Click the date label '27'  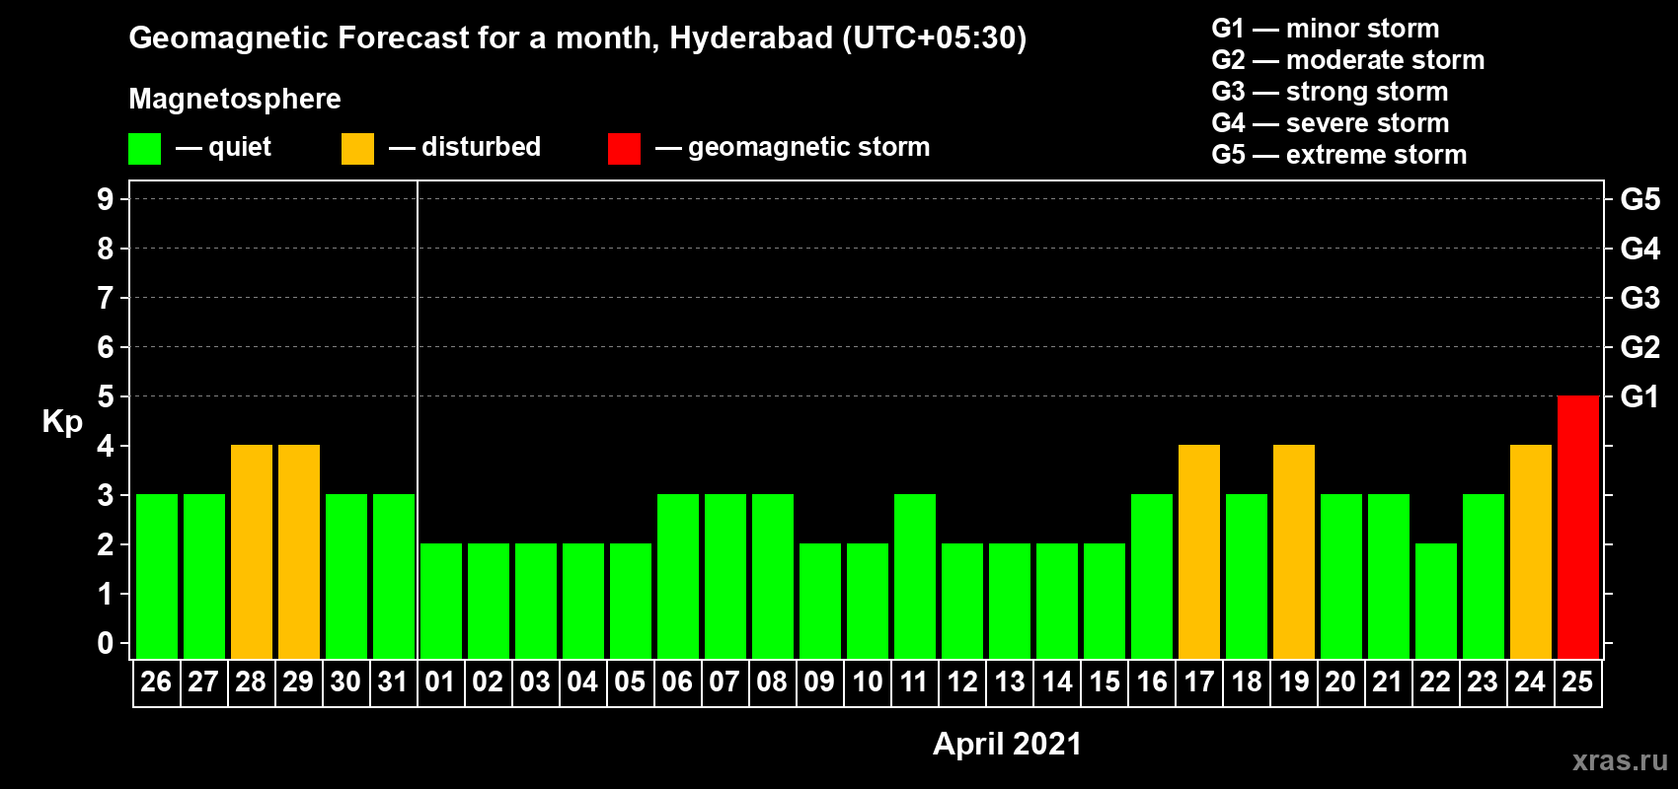[203, 681]
